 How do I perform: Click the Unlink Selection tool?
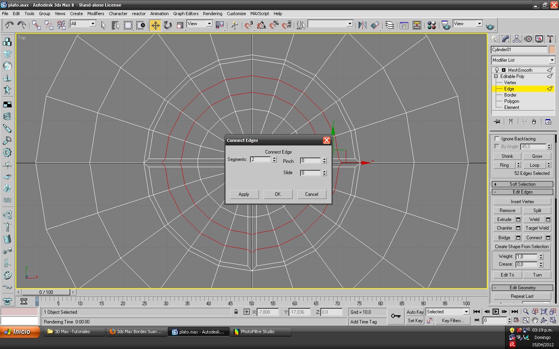tap(49, 25)
